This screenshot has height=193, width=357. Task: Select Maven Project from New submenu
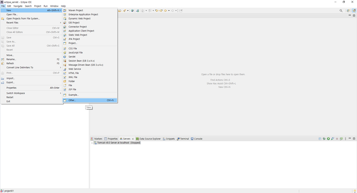tap(90, 10)
